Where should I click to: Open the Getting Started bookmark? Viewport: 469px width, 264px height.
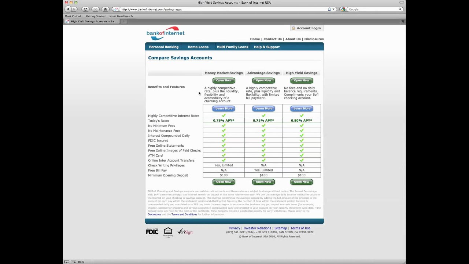(x=96, y=16)
